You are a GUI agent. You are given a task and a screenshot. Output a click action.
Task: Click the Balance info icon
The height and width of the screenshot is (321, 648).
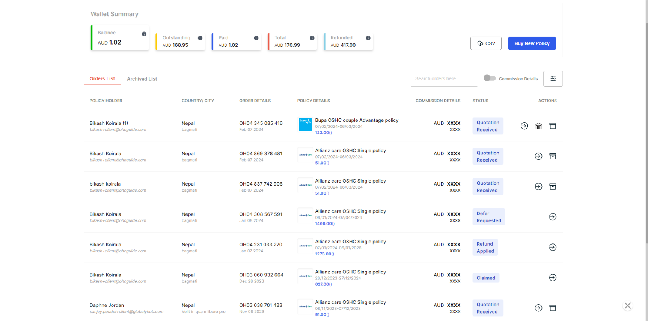point(144,34)
